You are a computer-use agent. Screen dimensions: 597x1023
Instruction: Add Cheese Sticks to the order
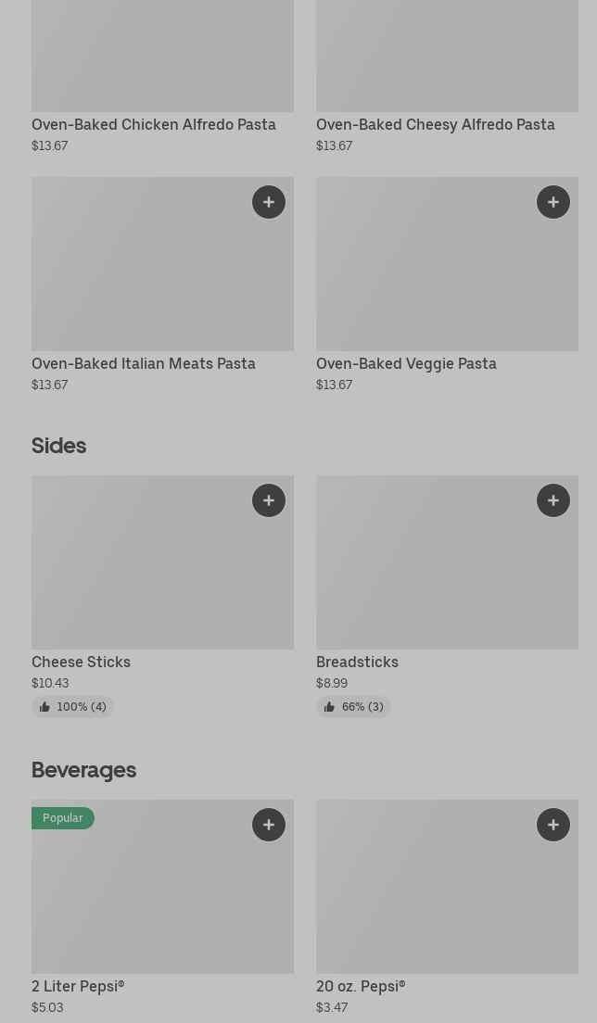pyautogui.click(x=269, y=500)
